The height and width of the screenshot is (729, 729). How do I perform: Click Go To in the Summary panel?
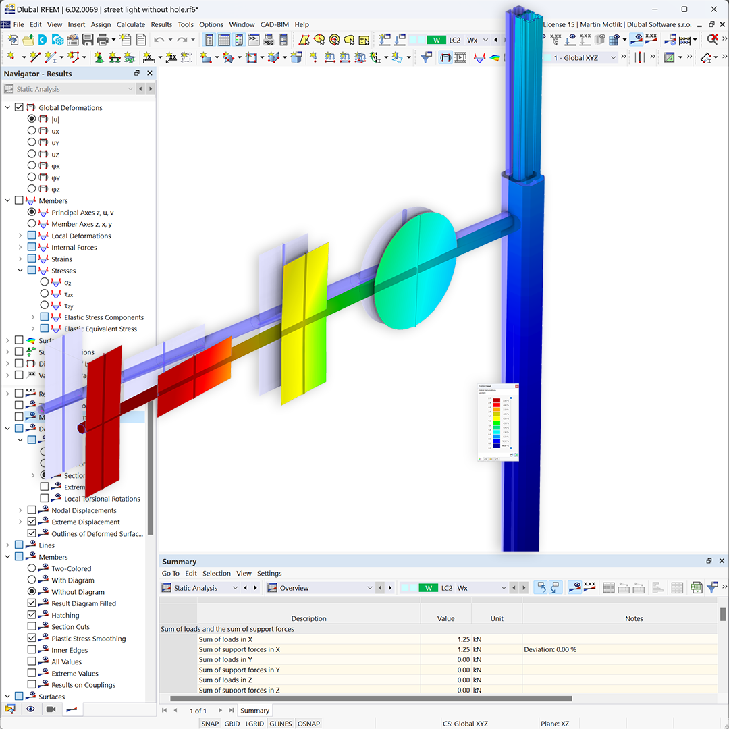169,573
